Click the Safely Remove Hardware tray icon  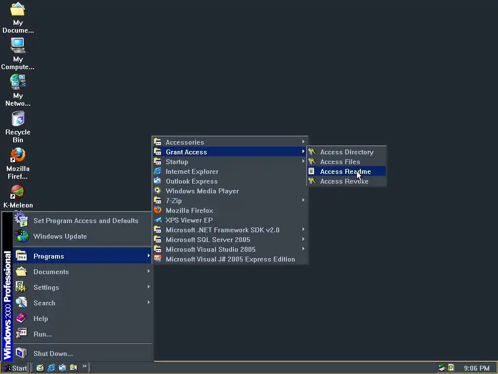point(442,368)
